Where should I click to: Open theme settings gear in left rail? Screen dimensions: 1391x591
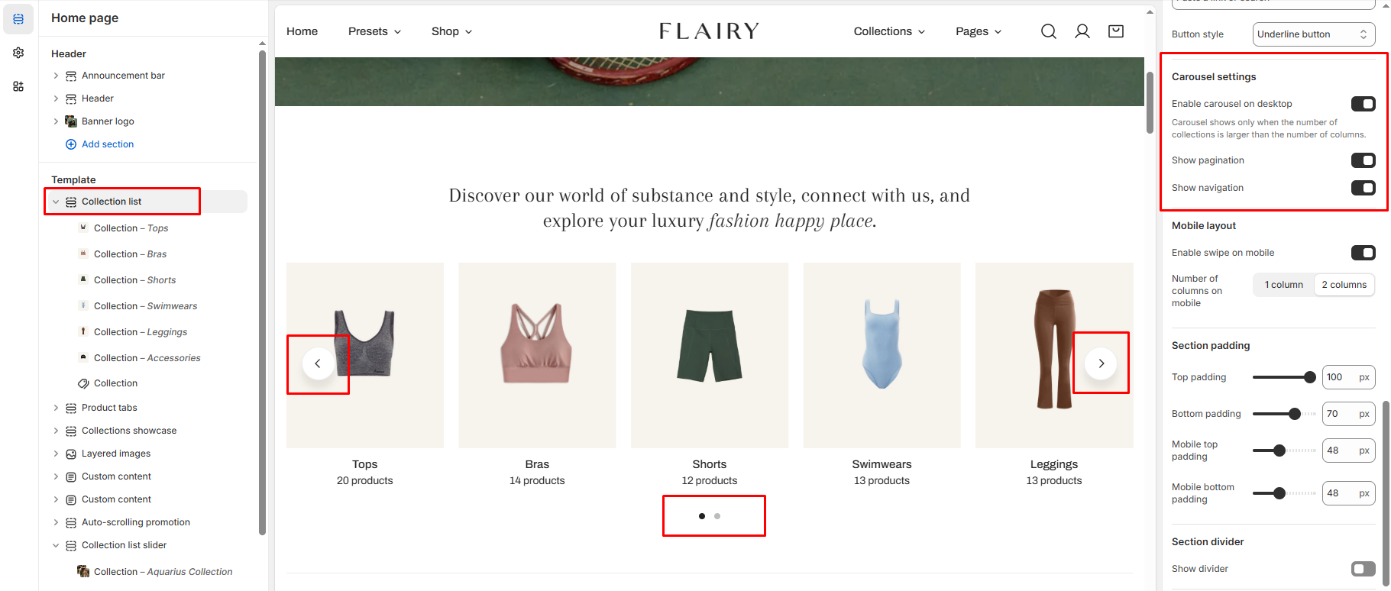(x=18, y=53)
